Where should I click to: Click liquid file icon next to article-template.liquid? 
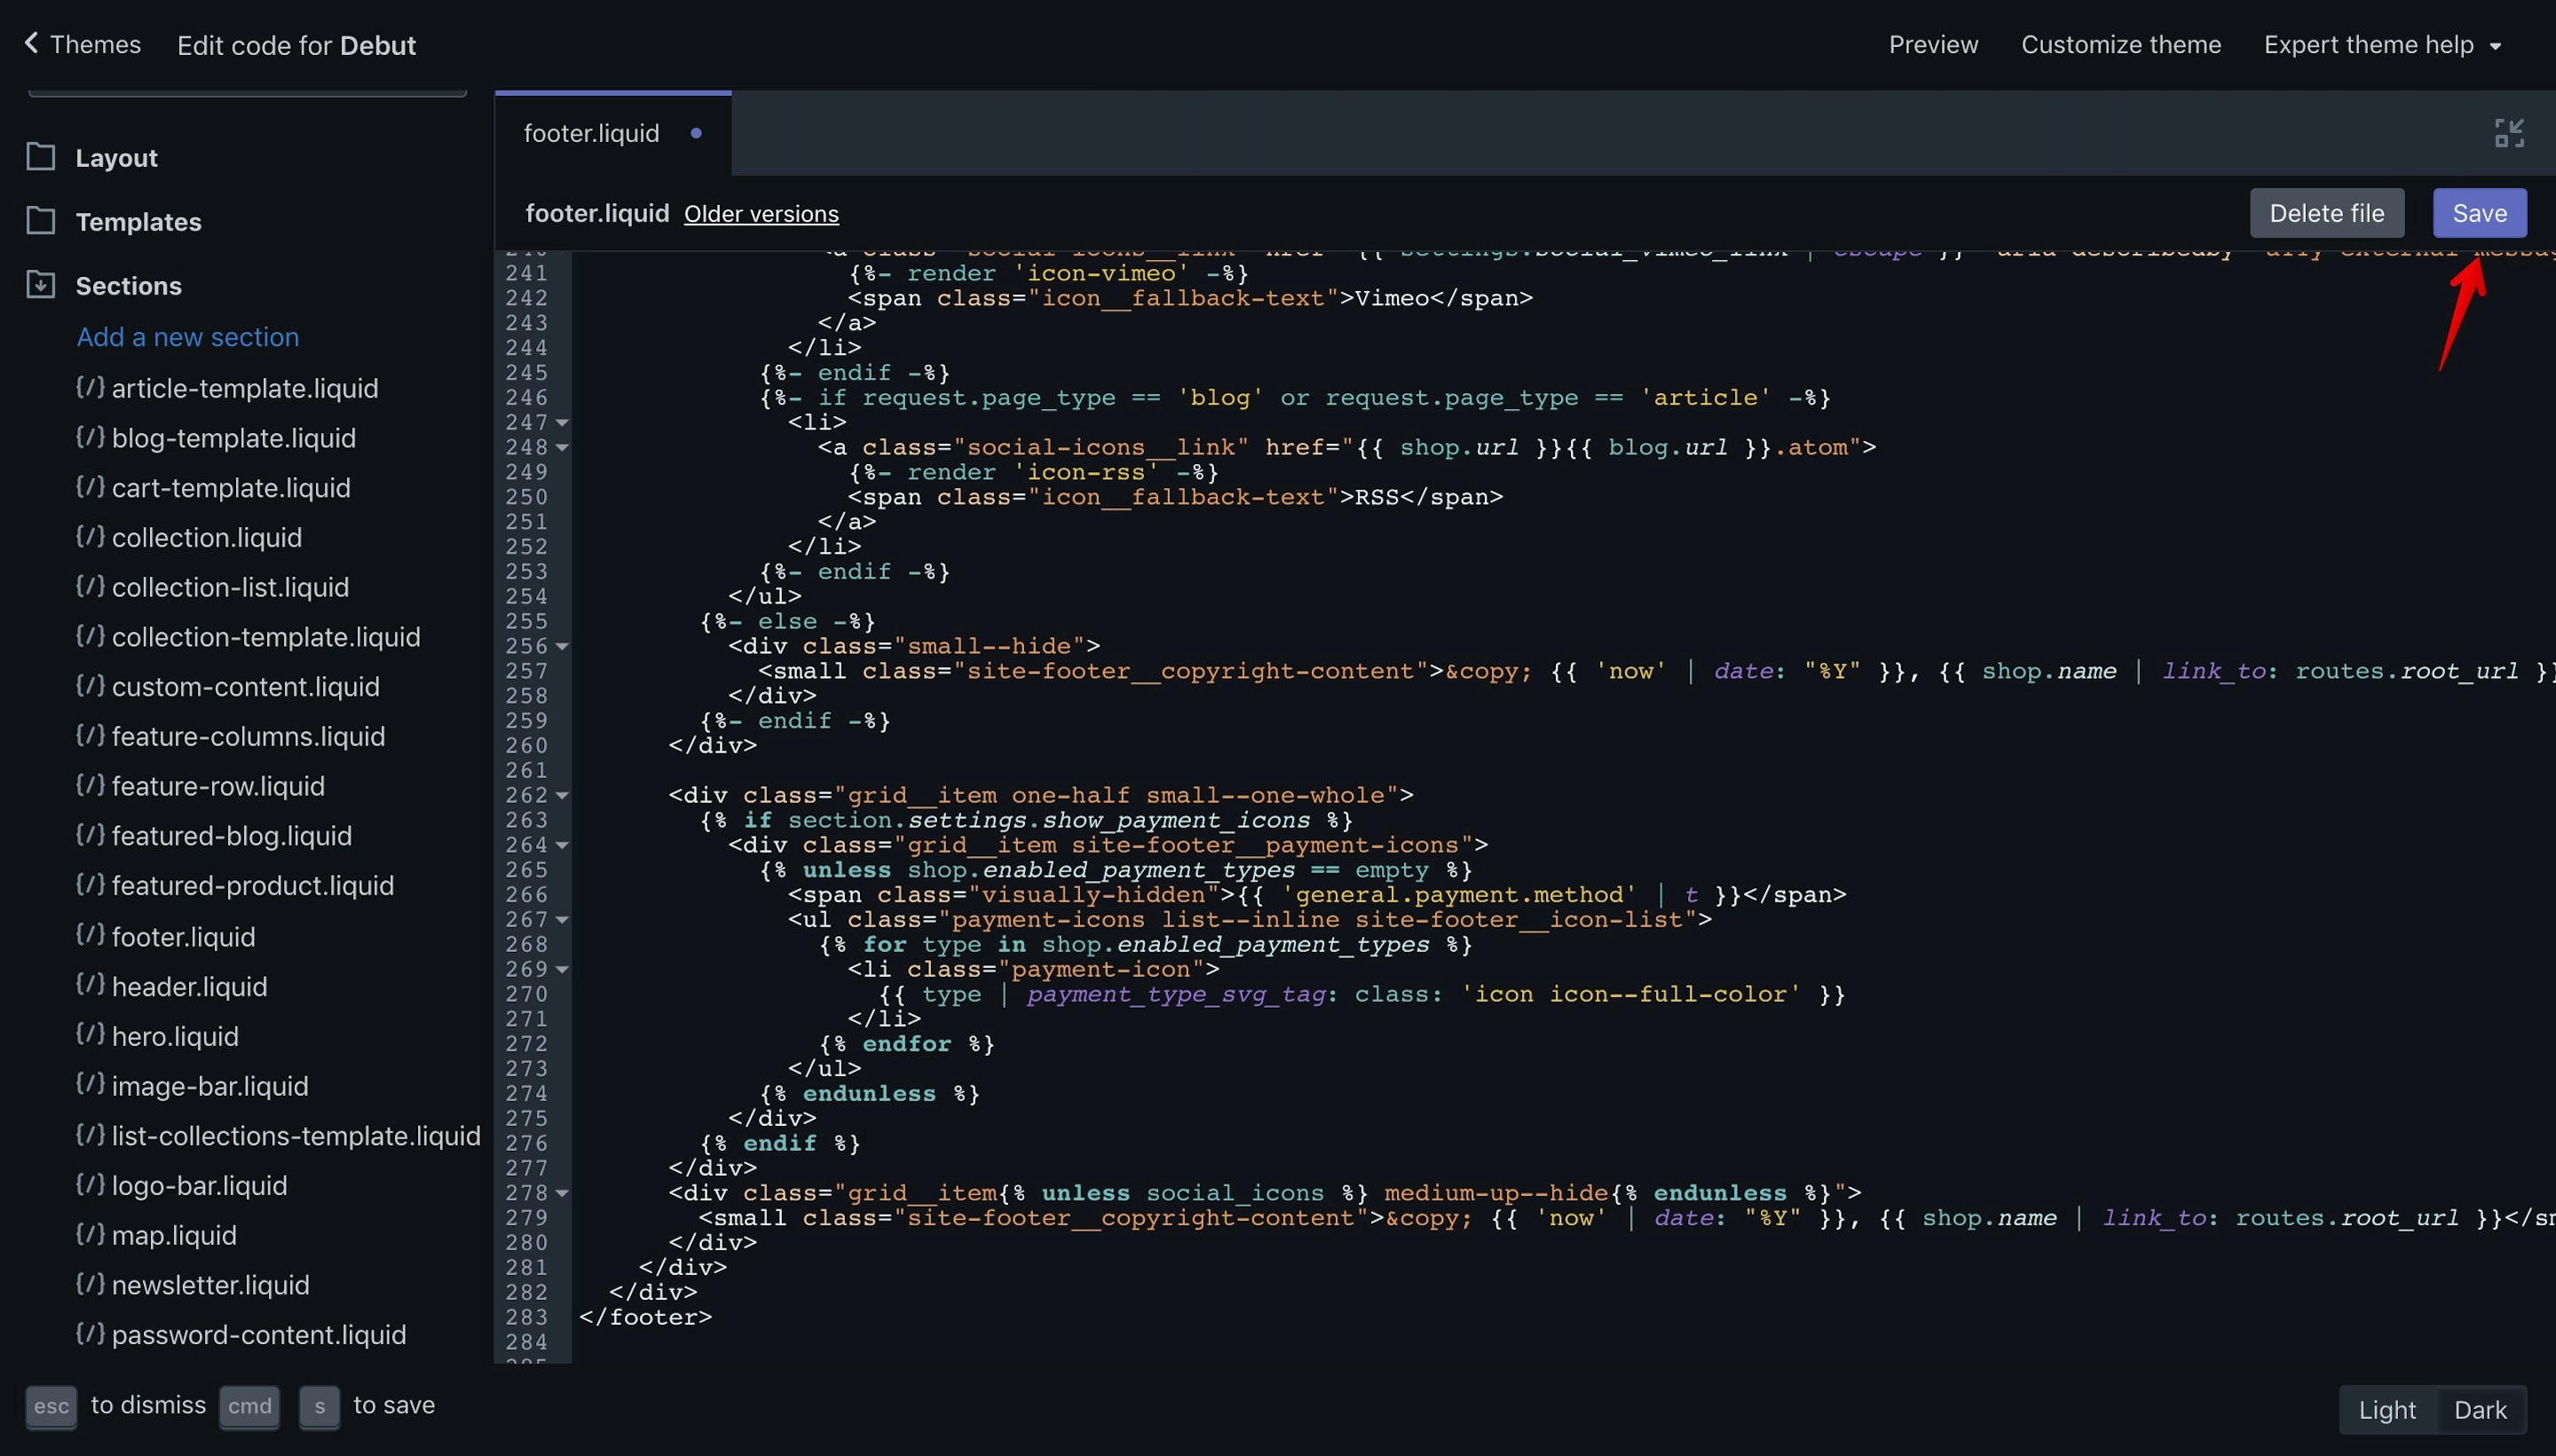[90, 386]
